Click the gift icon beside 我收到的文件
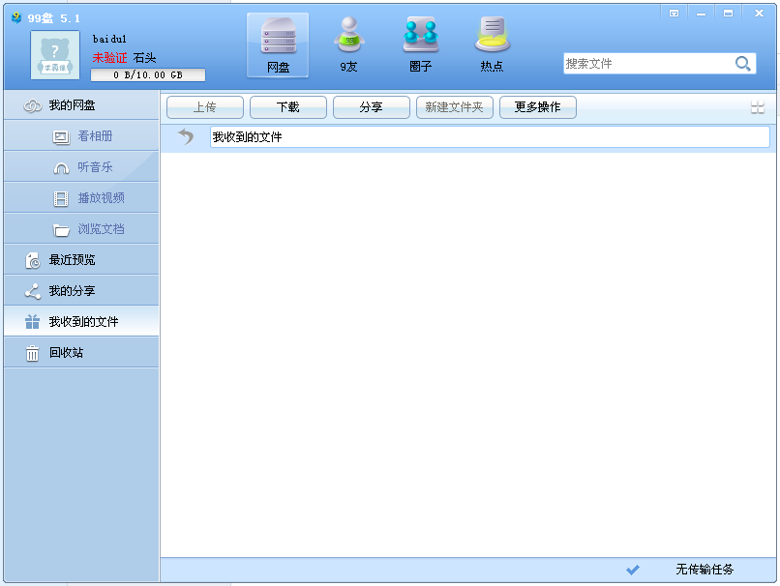Image resolution: width=780 pixels, height=586 pixels. tap(32, 322)
